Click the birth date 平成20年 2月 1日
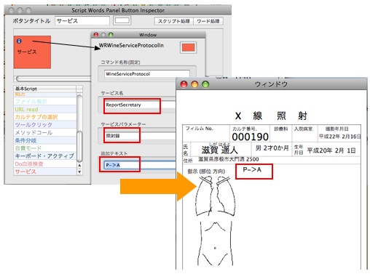This screenshot has width=370, height=274. [x=331, y=150]
